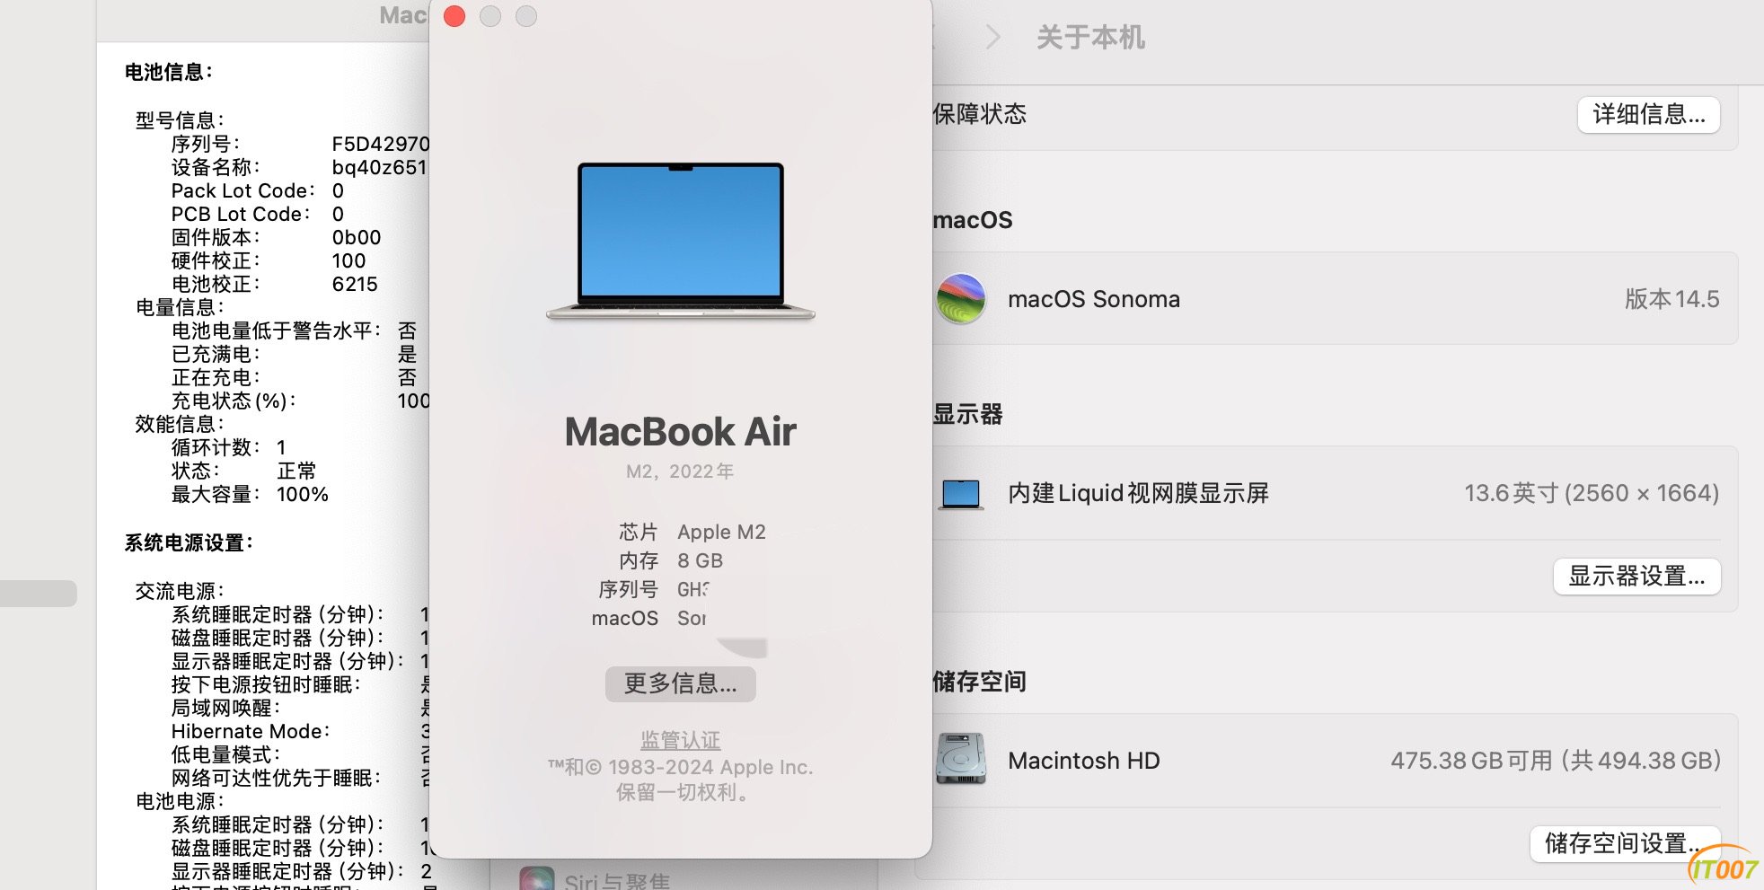The height and width of the screenshot is (890, 1764).
Task: Click the forward chevron beside 关于本机
Action: (x=992, y=37)
